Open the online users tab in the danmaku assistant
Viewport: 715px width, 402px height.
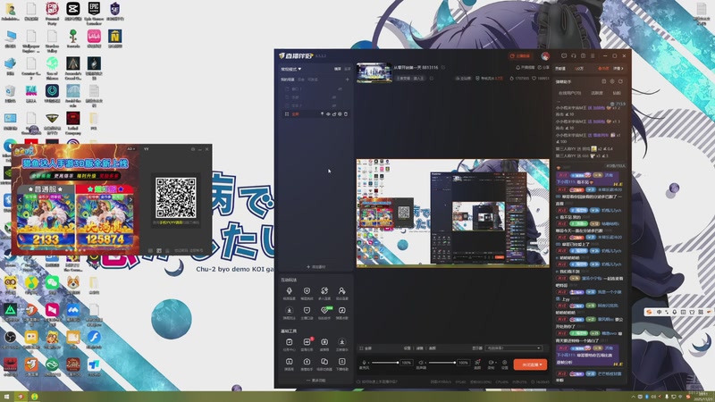(570, 93)
